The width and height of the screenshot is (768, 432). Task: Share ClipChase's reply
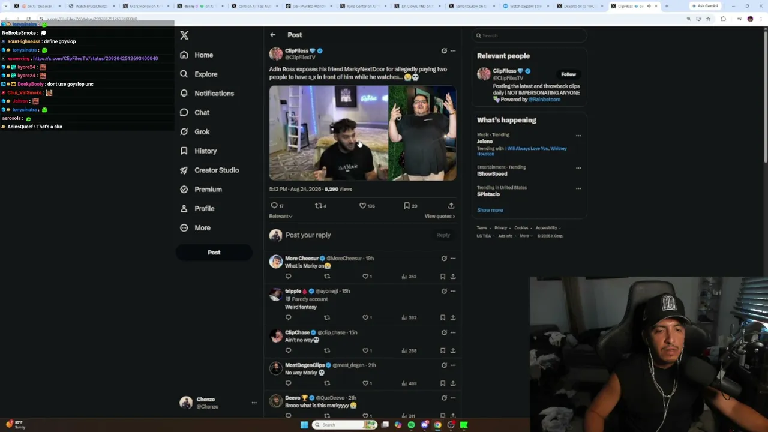point(453,350)
